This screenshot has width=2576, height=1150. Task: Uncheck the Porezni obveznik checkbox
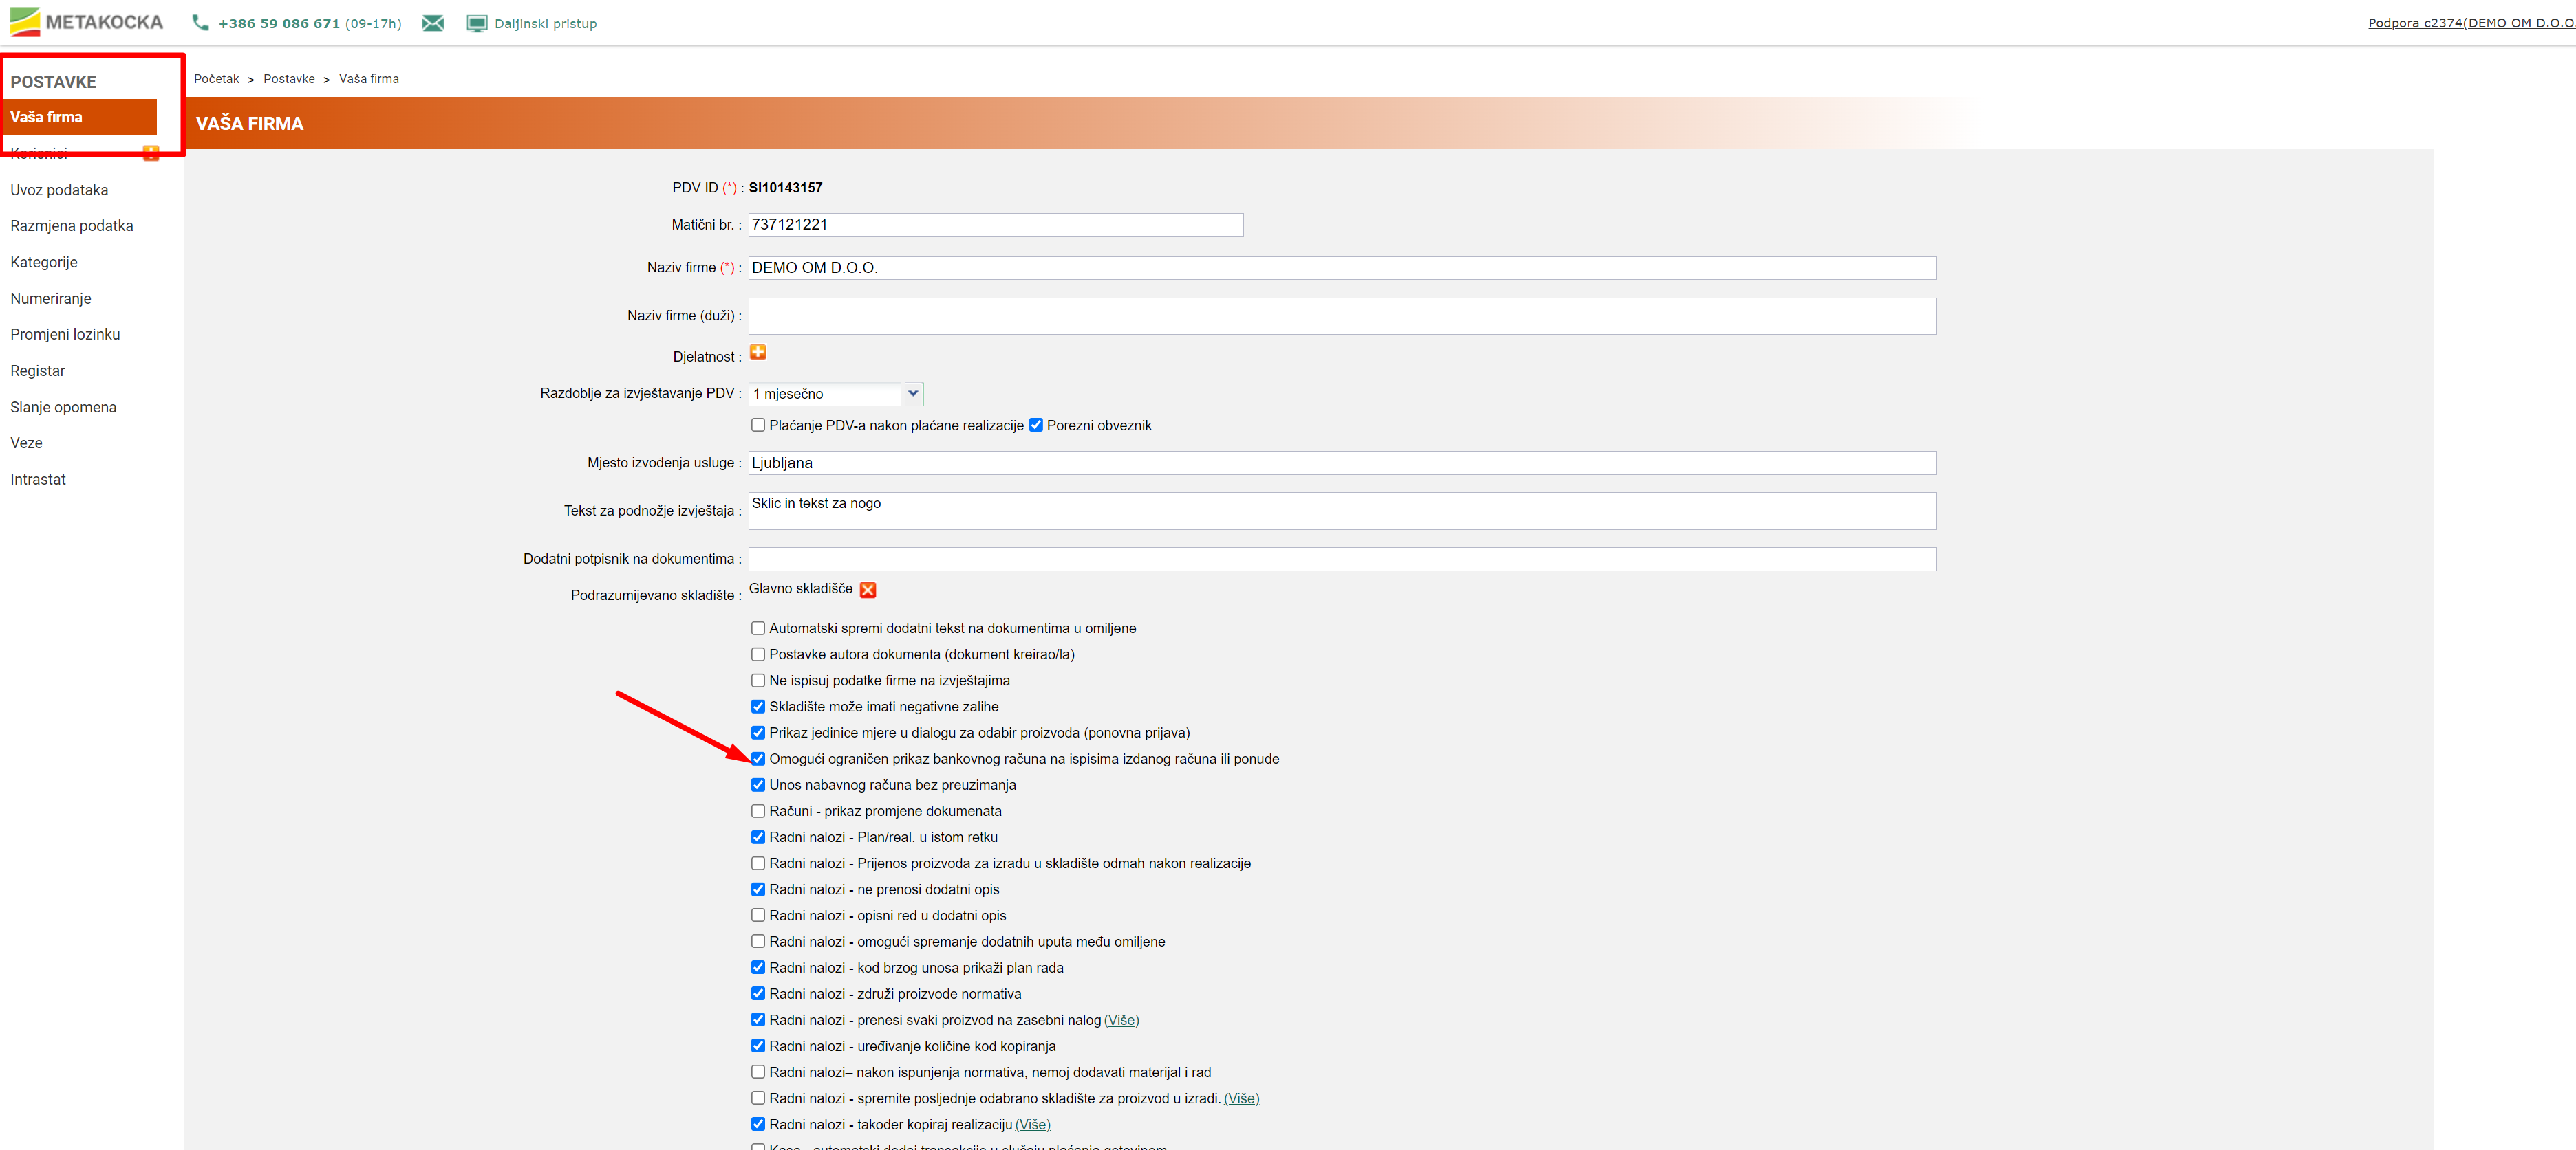(x=1036, y=425)
